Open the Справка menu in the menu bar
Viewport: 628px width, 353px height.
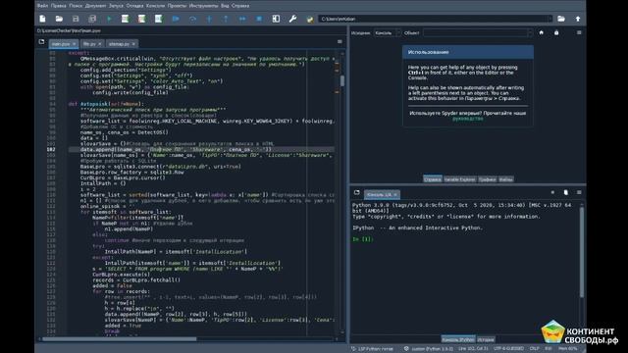[239, 6]
